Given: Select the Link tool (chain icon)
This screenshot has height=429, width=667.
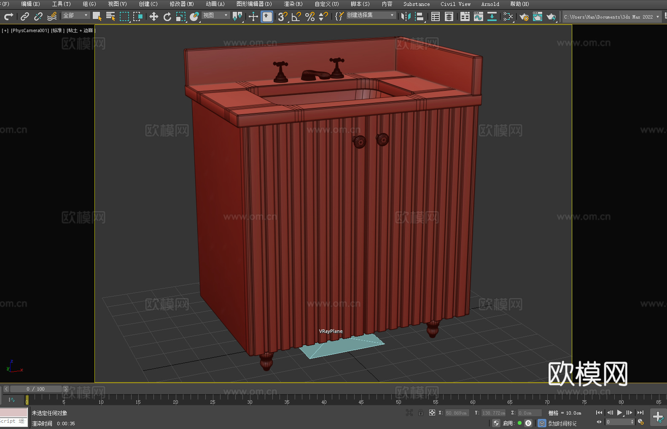Looking at the screenshot, I should coord(25,16).
